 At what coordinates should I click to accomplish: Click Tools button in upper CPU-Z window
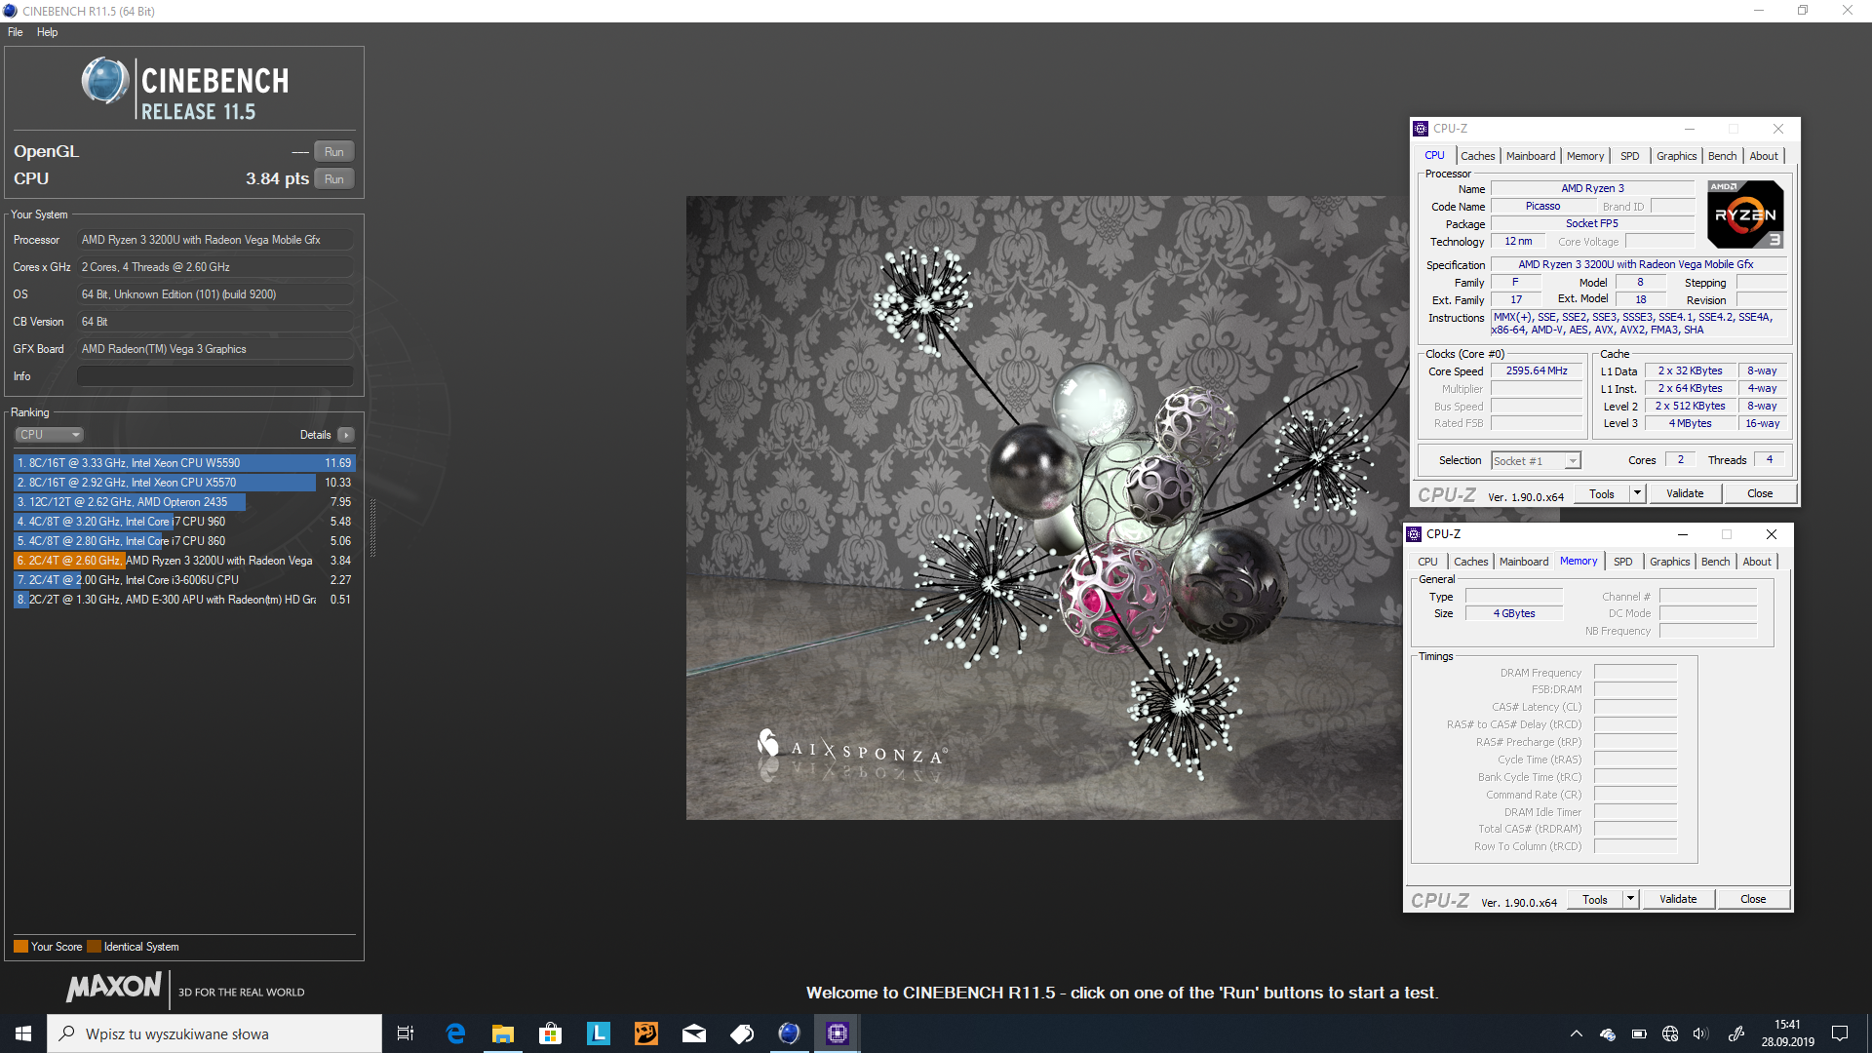point(1601,494)
